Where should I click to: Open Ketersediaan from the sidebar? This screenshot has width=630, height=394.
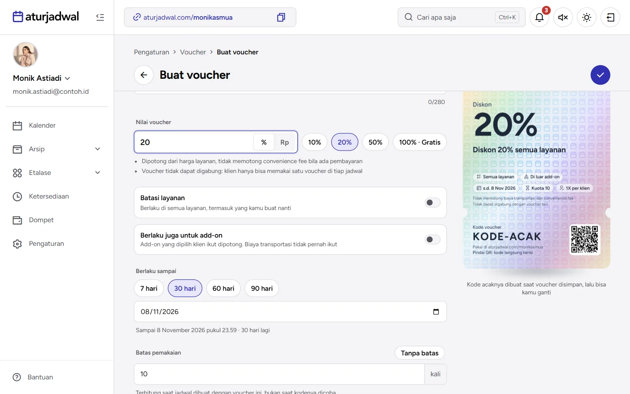[57, 196]
